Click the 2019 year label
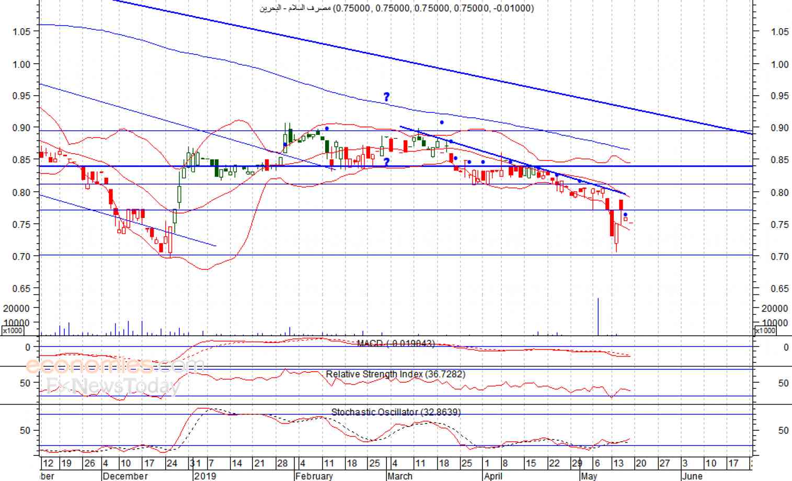 (204, 476)
